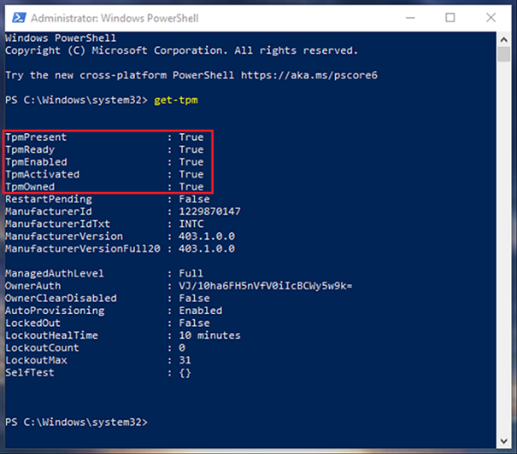The width and height of the screenshot is (517, 454).
Task: Click the LockoutHealTime value '10 minutes'
Action: point(209,335)
